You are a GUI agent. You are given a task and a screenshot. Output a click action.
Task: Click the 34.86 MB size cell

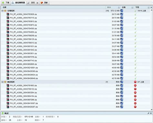(x=116, y=50)
